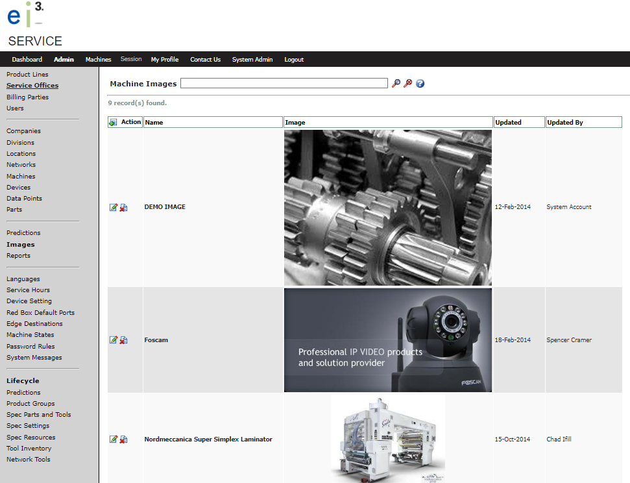The width and height of the screenshot is (630, 483).
Task: Click Logout in the top bar
Action: click(294, 60)
